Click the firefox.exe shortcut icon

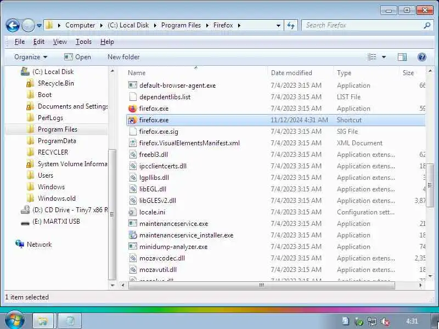(x=132, y=120)
